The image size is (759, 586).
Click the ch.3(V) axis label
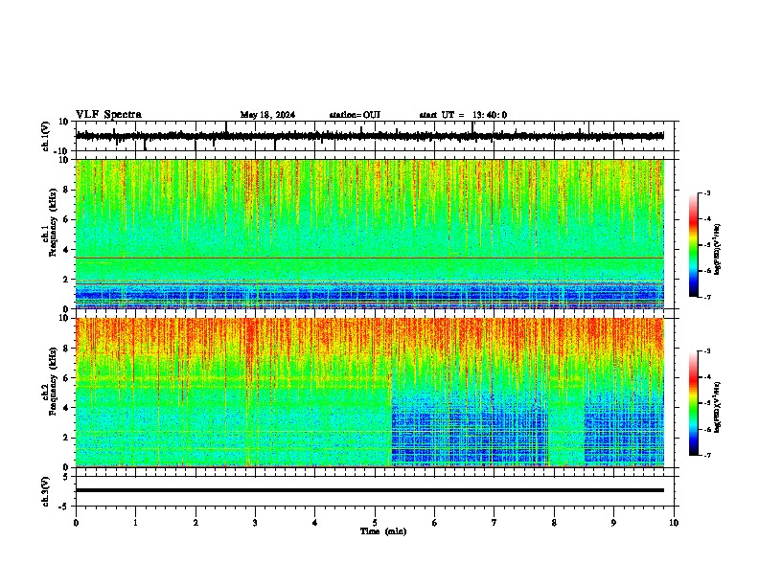pos(46,491)
